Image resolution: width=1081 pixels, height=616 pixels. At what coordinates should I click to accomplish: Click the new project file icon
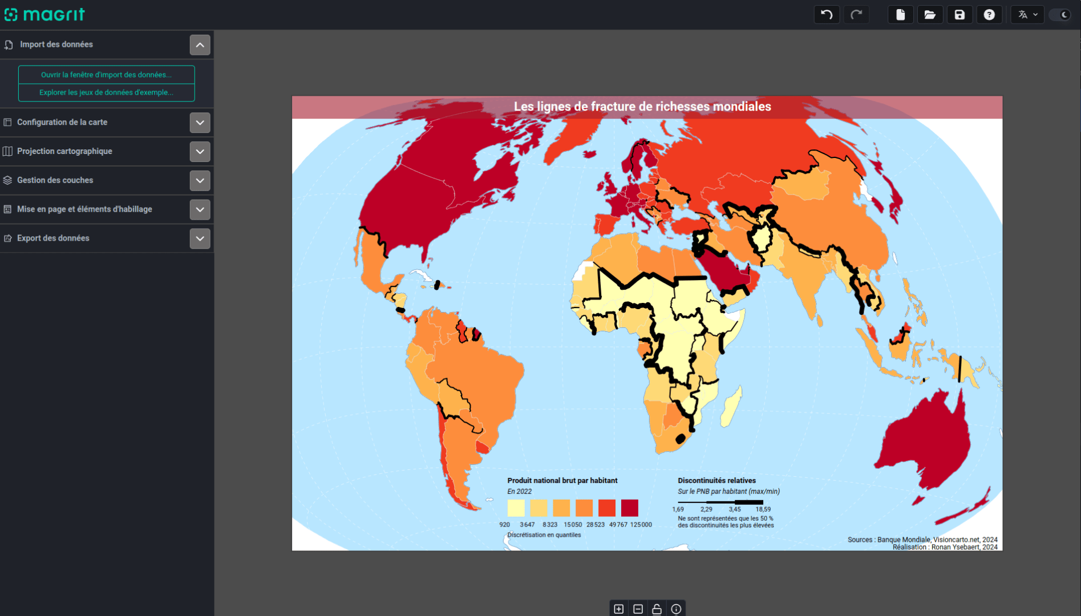click(900, 15)
